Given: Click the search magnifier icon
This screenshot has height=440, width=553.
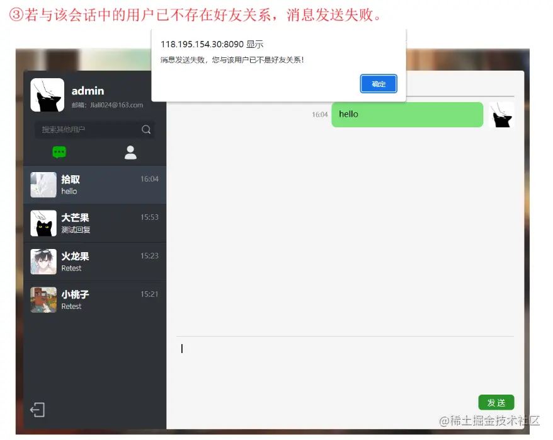Looking at the screenshot, I should pos(146,129).
